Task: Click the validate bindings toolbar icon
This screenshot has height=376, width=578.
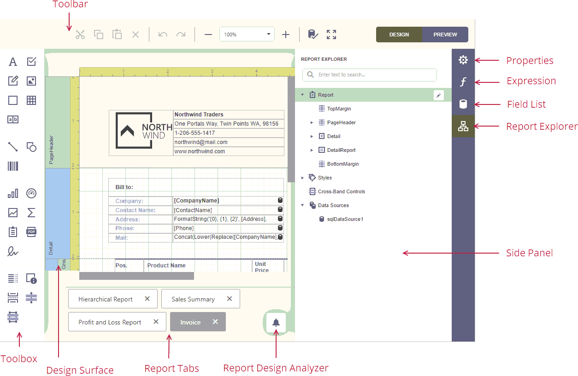Action: (x=313, y=35)
